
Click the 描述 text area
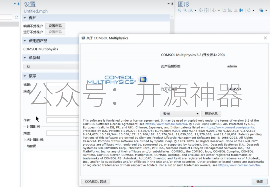pos(63,102)
